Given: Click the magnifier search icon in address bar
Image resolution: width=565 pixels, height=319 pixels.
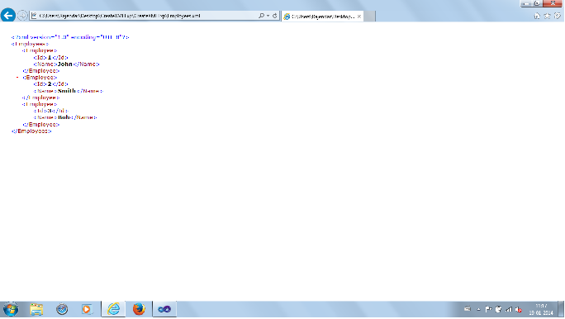Looking at the screenshot, I should click(x=261, y=16).
